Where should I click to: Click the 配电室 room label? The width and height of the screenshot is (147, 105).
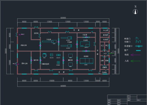coord(105,35)
